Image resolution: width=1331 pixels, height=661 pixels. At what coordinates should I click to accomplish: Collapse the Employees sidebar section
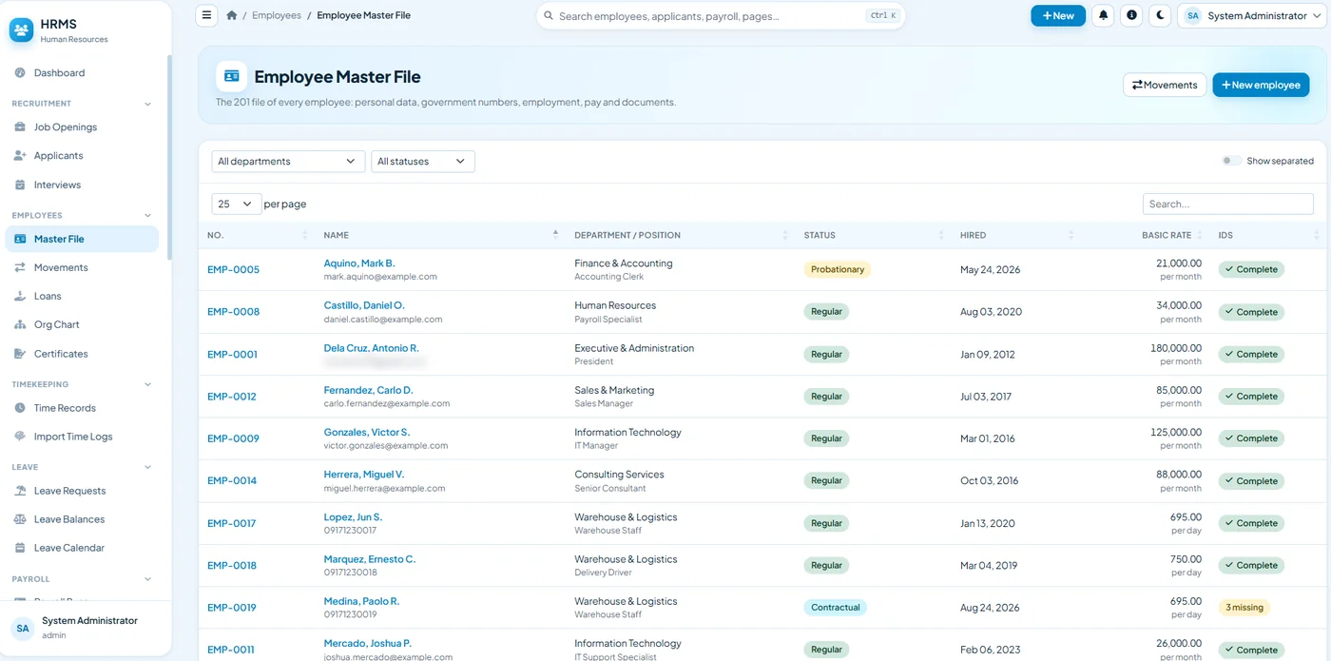pyautogui.click(x=147, y=216)
